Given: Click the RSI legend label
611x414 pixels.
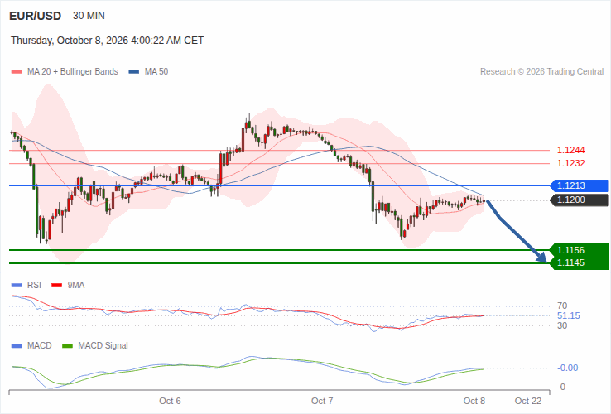Looking at the screenshot, I should tap(34, 286).
